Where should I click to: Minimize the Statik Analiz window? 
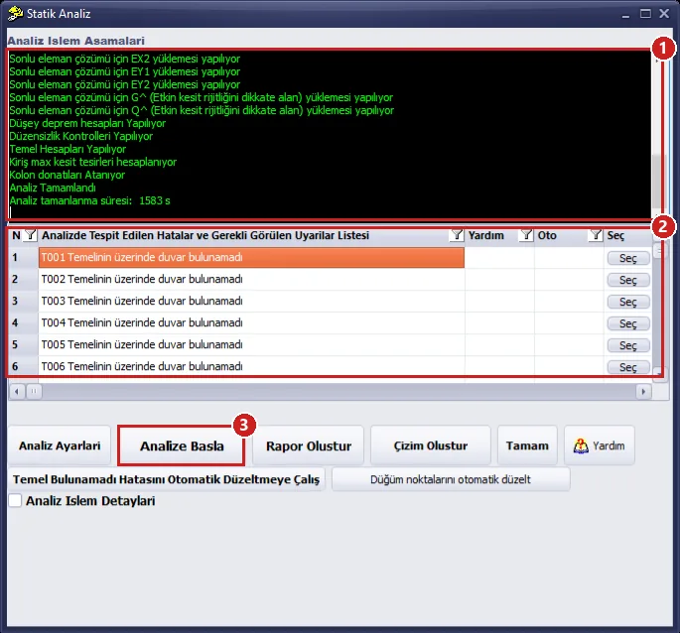(625, 14)
